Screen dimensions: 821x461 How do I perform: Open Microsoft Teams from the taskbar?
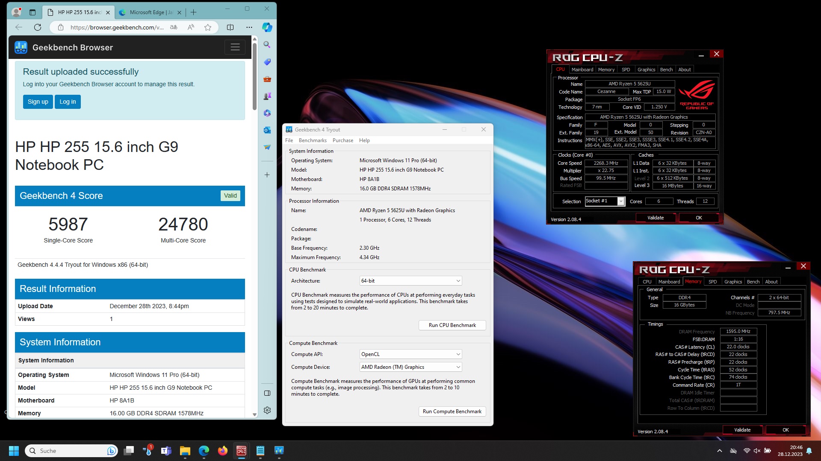pos(166,451)
